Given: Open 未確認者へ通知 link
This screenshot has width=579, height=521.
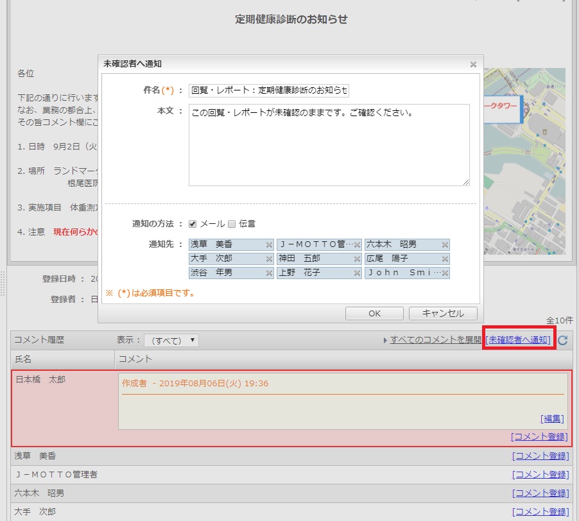Looking at the screenshot, I should click(x=519, y=340).
